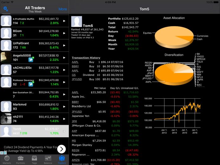Open JPYUSD Japanese Yen holding
The height and width of the screenshot is (165, 220).
77,112
